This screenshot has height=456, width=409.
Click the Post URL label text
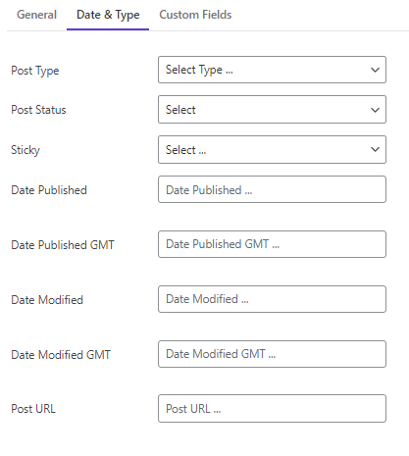33,409
